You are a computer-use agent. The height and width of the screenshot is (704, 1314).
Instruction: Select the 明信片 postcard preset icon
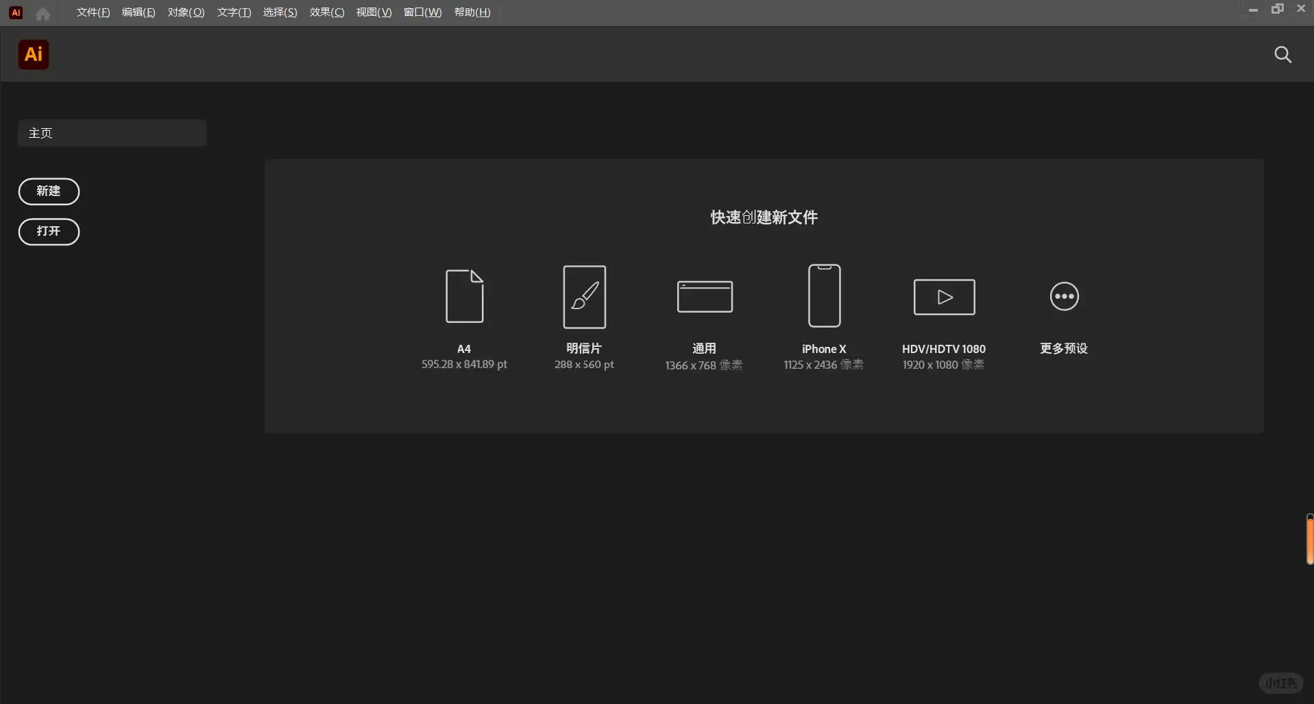pyautogui.click(x=584, y=296)
